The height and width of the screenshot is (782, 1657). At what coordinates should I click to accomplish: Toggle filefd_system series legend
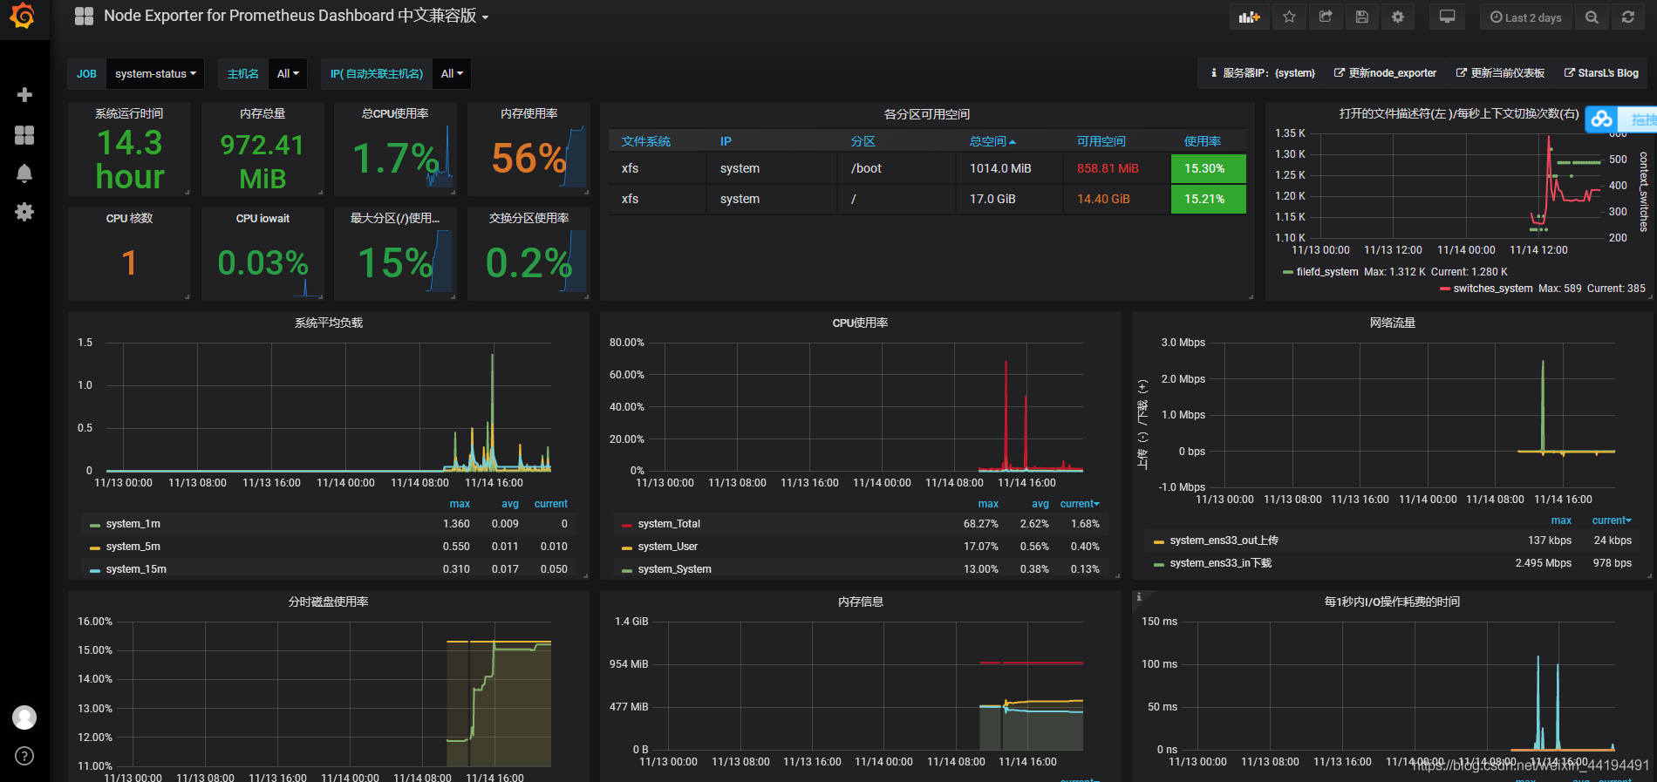coord(1326,272)
